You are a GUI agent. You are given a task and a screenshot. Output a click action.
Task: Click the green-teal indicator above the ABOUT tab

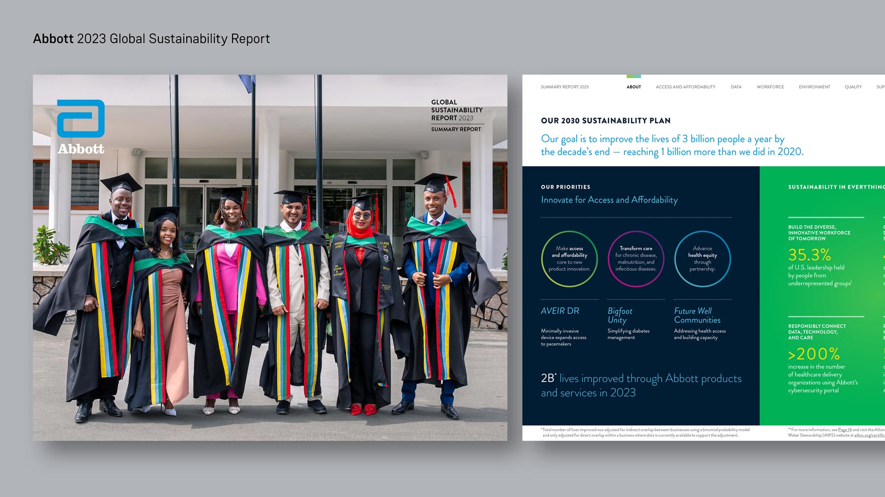click(633, 77)
